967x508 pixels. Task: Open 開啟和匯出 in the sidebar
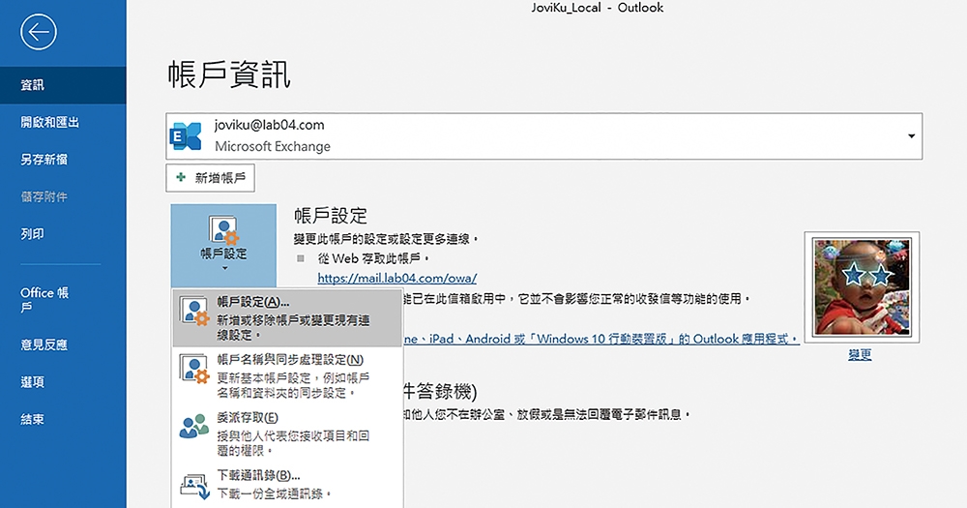(50, 123)
